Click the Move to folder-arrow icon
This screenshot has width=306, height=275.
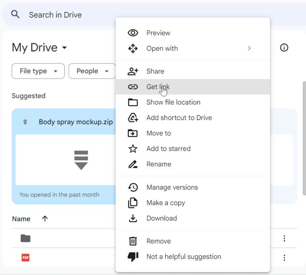[x=133, y=133]
